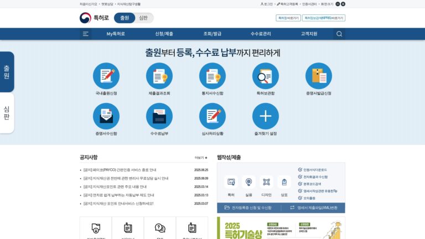Open the 국내출원신청 icon
The height and width of the screenshot is (239, 425).
click(106, 76)
